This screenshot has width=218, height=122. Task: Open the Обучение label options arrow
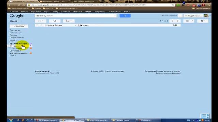click(x=31, y=46)
